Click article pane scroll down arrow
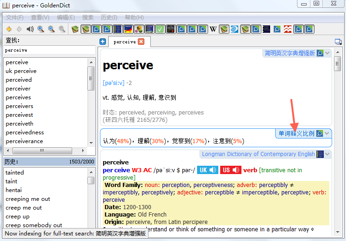346x241 pixels. (x=338, y=232)
